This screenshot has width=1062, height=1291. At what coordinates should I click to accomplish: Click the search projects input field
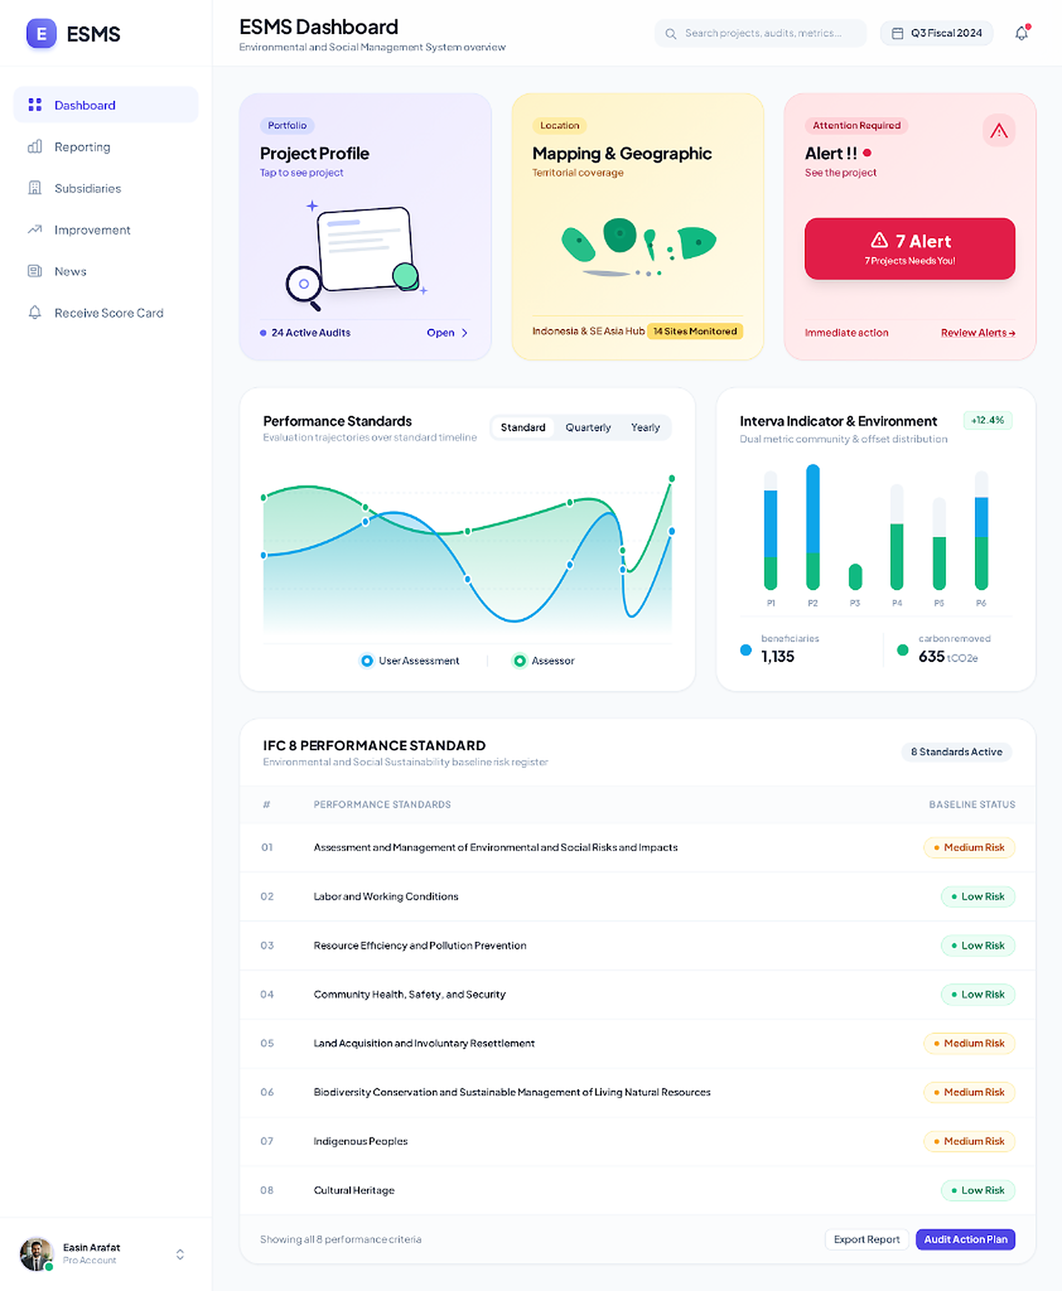[760, 33]
